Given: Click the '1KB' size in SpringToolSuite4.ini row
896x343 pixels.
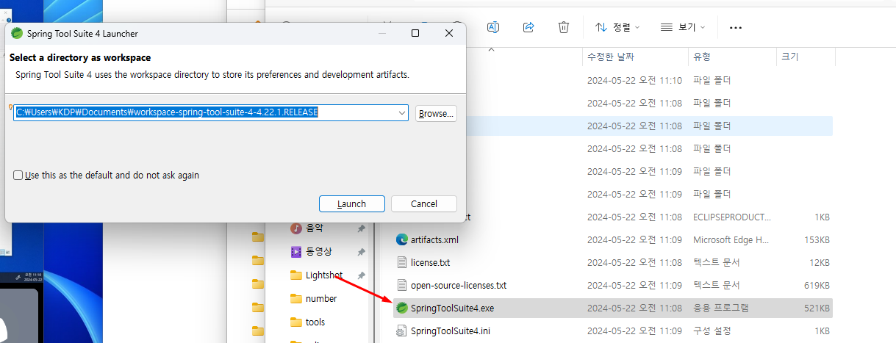Looking at the screenshot, I should point(822,331).
